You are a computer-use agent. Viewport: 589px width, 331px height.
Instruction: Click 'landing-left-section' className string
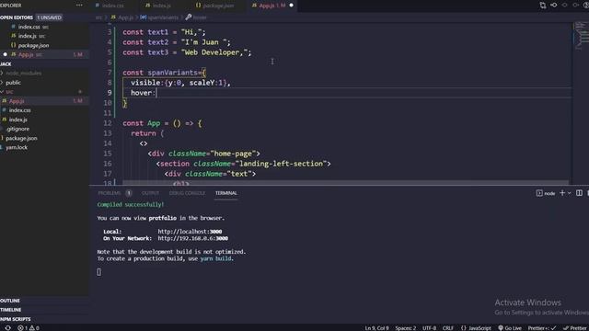282,164
